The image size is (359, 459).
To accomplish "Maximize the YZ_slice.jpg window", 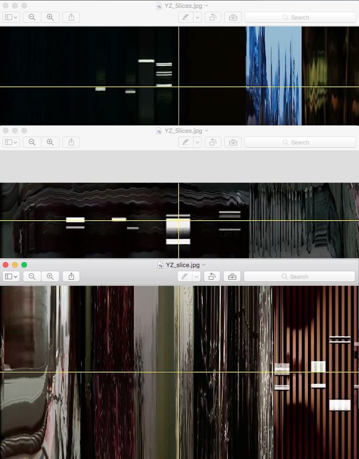I will point(24,265).
